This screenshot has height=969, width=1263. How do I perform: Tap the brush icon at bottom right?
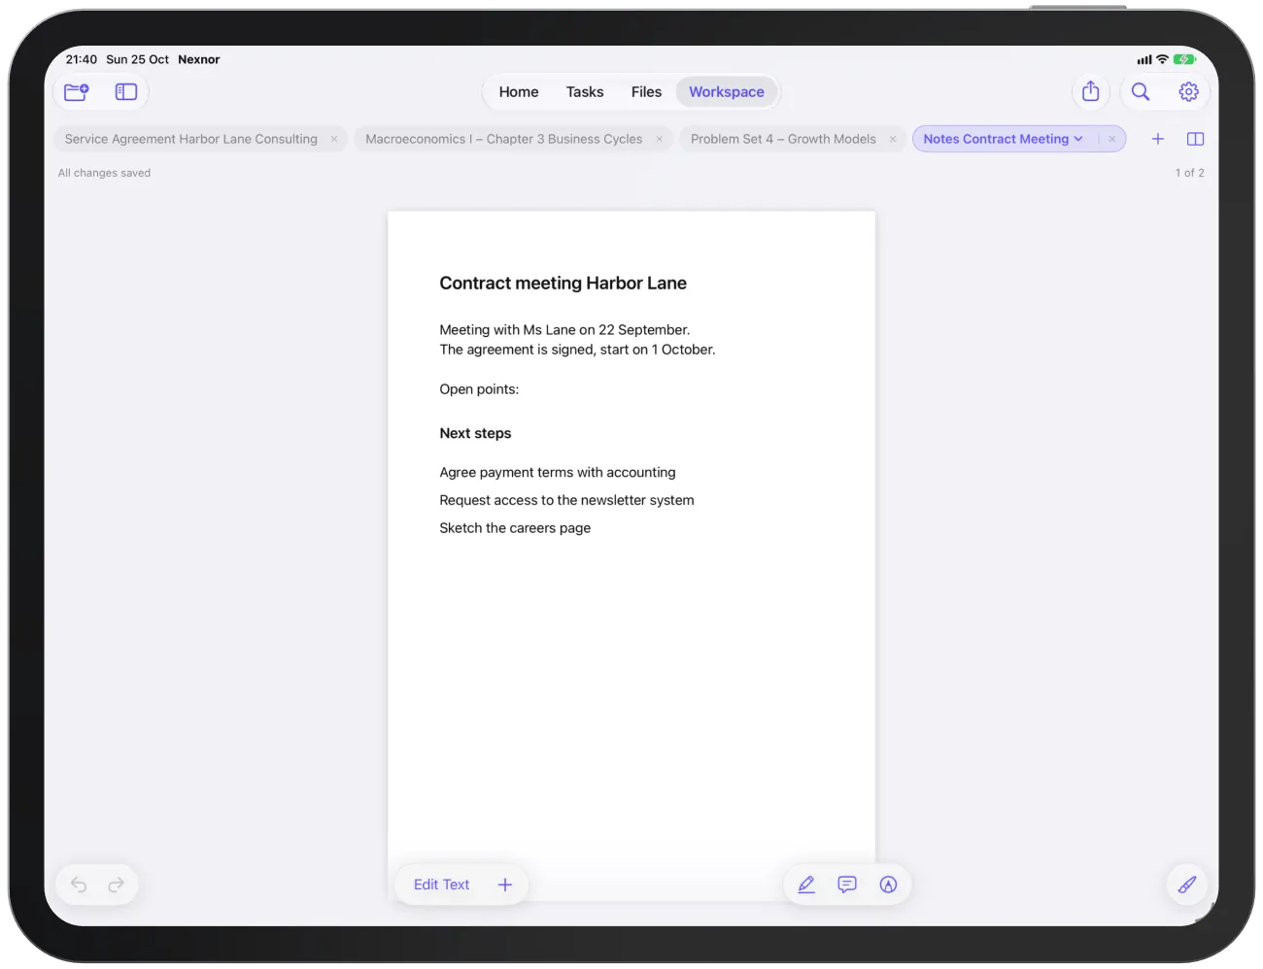(1187, 885)
